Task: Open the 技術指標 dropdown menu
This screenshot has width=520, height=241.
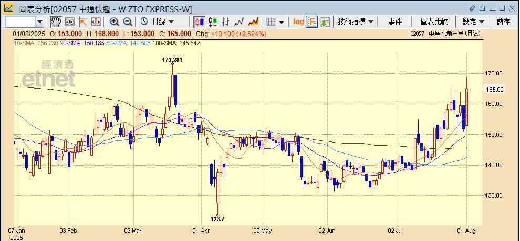Action: (x=356, y=22)
